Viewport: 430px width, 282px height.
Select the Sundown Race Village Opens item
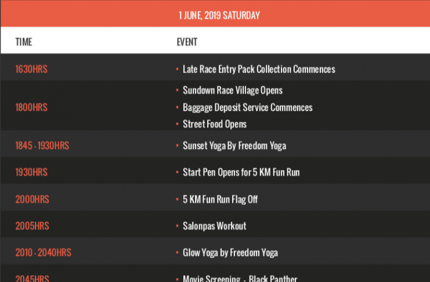tap(233, 91)
